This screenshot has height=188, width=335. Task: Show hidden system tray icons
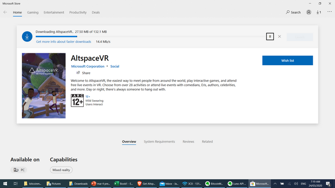(275, 184)
